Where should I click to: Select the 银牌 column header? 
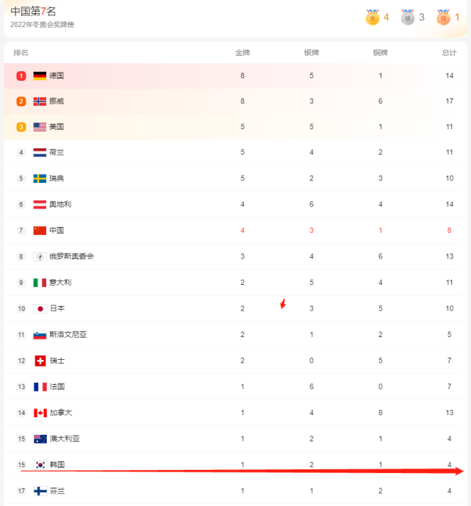coord(312,53)
